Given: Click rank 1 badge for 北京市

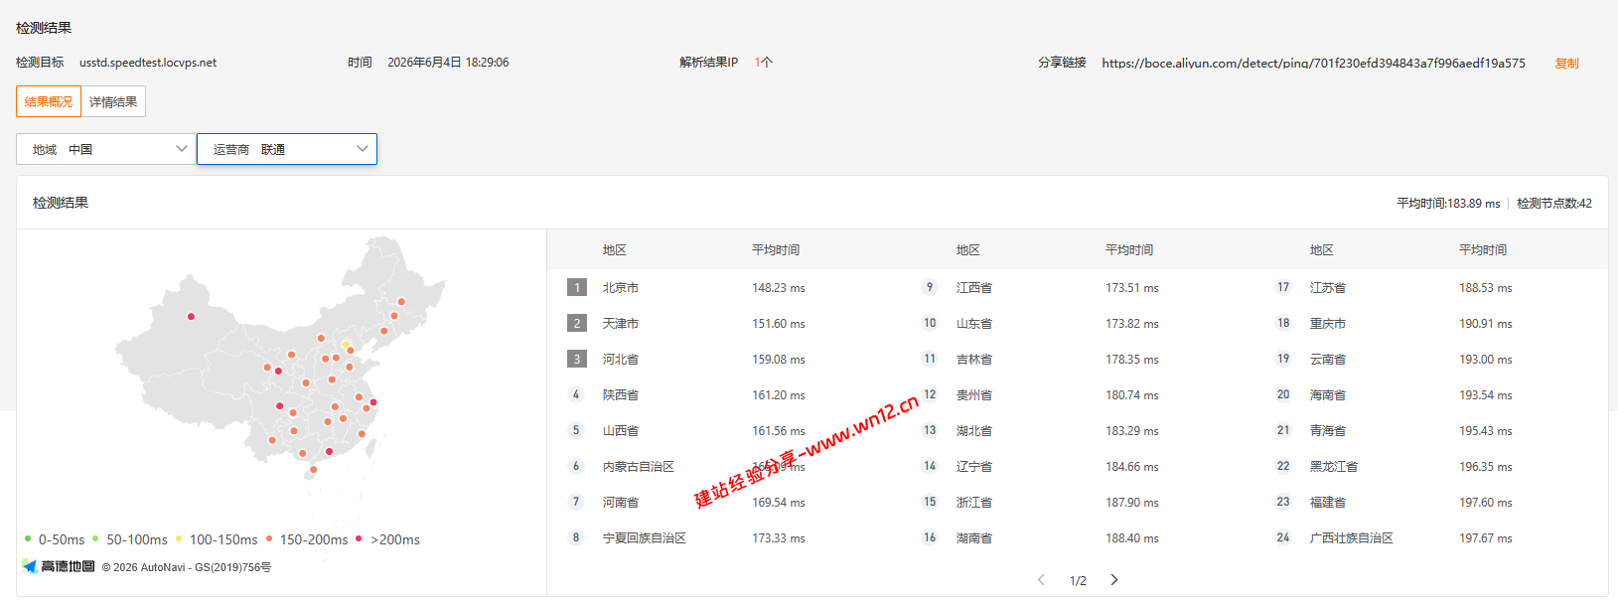Looking at the screenshot, I should pyautogui.click(x=577, y=287).
